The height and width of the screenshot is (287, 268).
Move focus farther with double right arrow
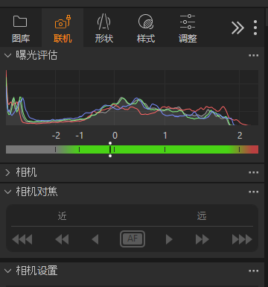pos(202,239)
